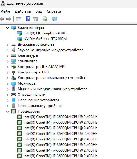Select the first i7-3630QM processor entry

(x=60, y=117)
